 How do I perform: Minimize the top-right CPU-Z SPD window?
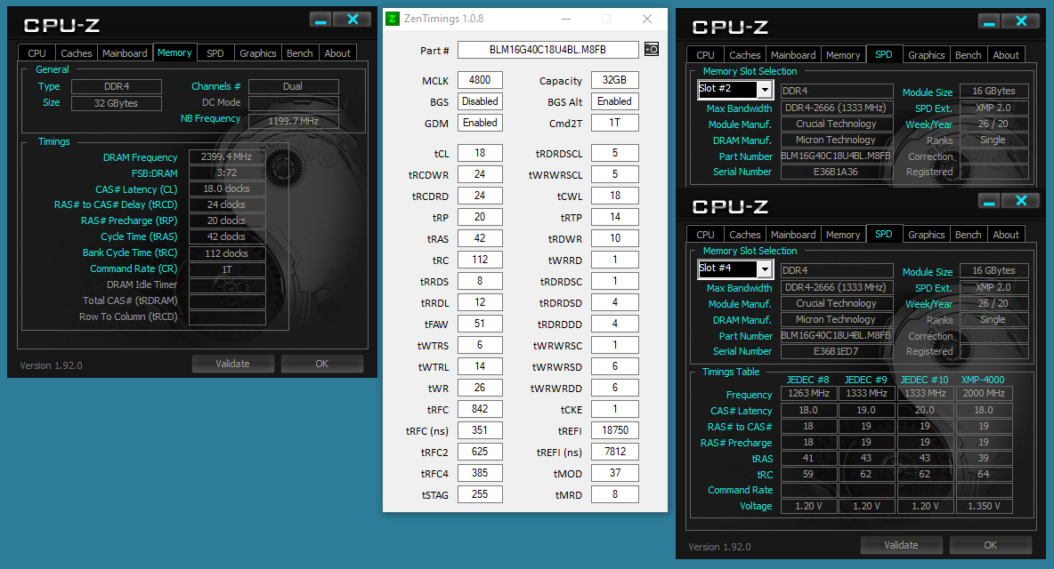989,21
